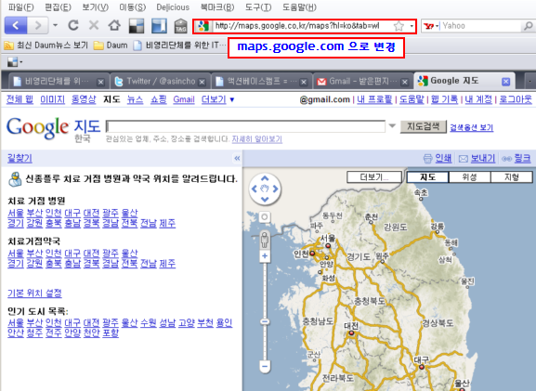536x391 pixels.
Task: Click the 인쇄 print icon link
Action: click(x=438, y=158)
